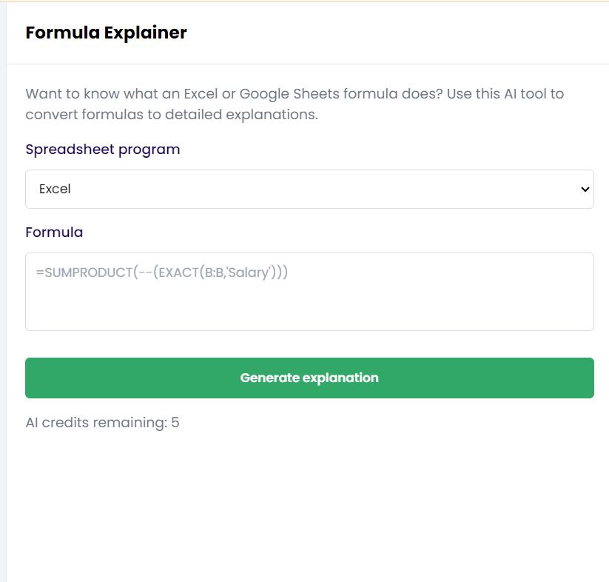Click the Formula Explainer heading

[106, 33]
